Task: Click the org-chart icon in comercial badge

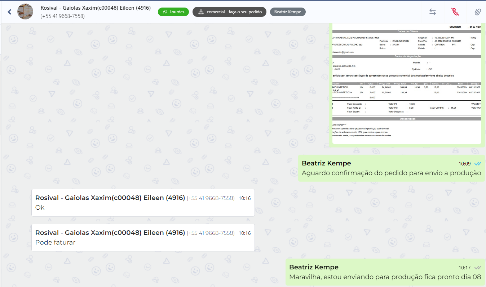Action: (200, 12)
